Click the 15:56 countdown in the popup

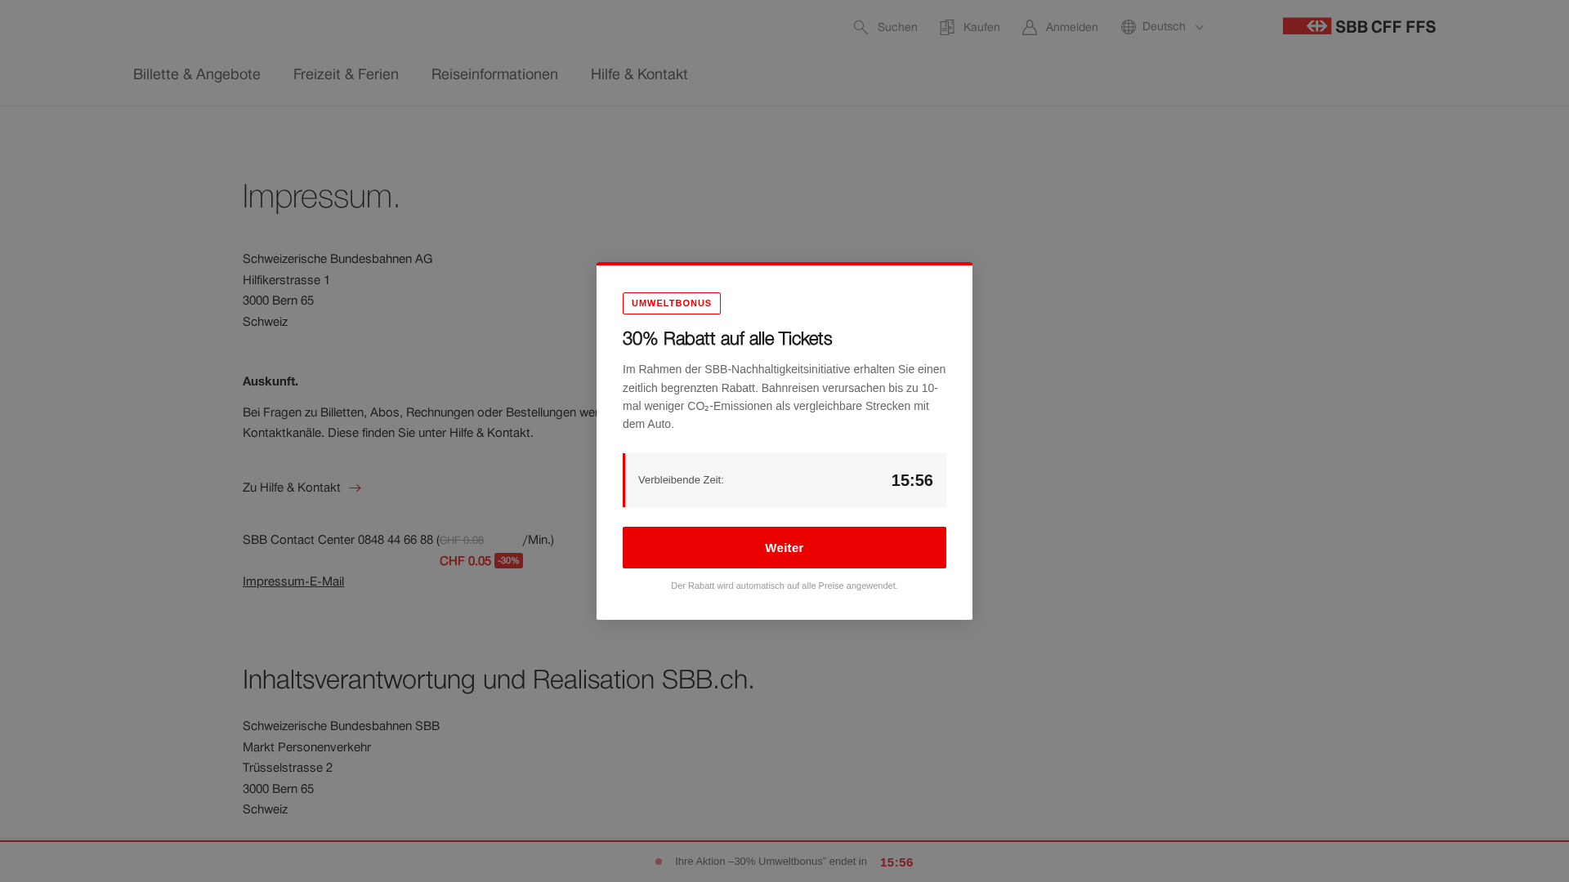[912, 480]
